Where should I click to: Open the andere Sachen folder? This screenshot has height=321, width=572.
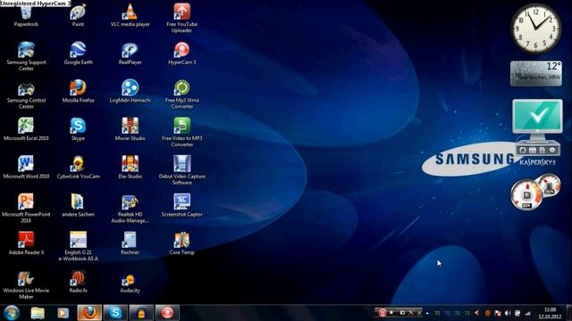[x=78, y=205]
